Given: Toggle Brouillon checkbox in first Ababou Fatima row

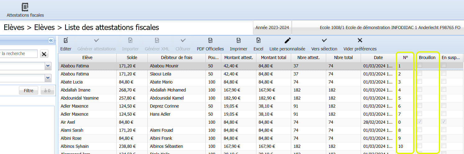Looking at the screenshot, I should 420,66.
